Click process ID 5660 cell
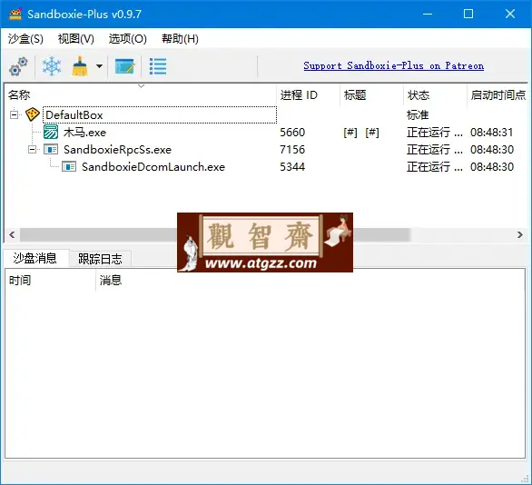Image resolution: width=532 pixels, height=485 pixels. point(292,132)
